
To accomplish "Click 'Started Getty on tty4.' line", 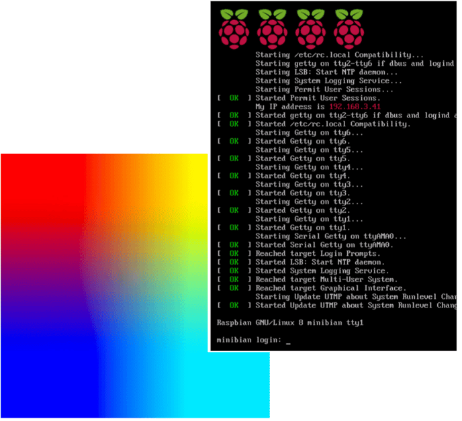I will 303,176.
